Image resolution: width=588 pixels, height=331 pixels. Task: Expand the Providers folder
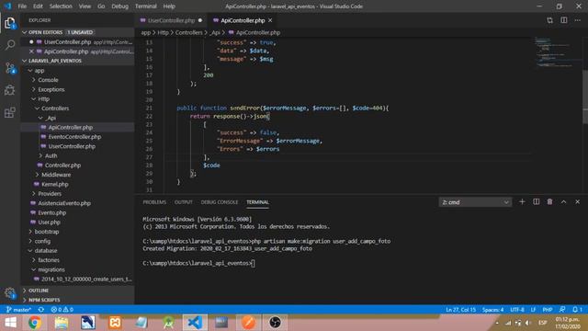coord(50,194)
